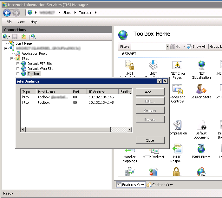
Task: Click the Back navigation arrow button
Action: (x=7, y=13)
